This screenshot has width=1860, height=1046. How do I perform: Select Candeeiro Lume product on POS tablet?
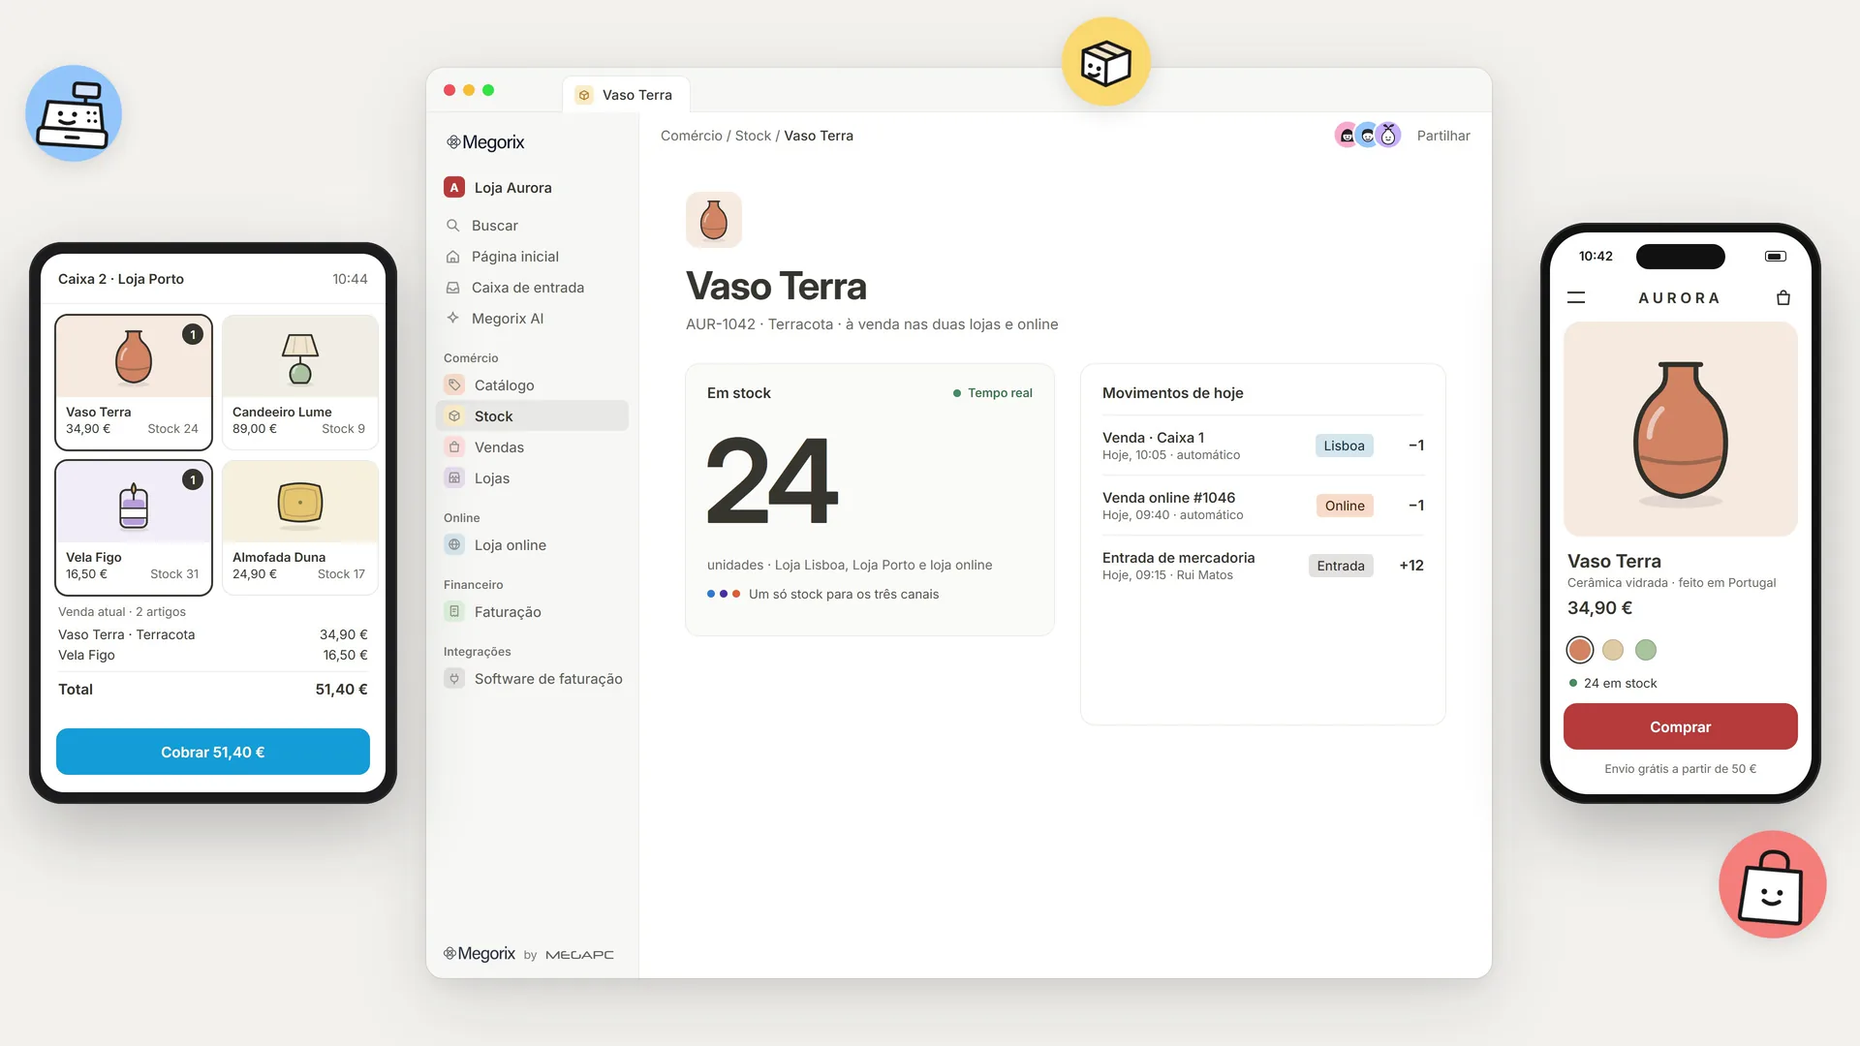pyautogui.click(x=300, y=383)
